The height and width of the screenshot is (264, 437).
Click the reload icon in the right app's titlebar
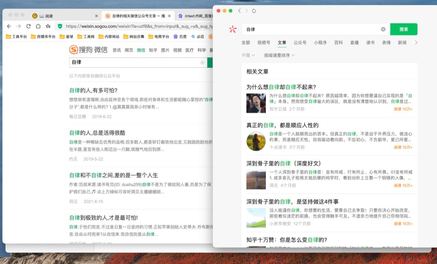pyautogui.click(x=254, y=11)
